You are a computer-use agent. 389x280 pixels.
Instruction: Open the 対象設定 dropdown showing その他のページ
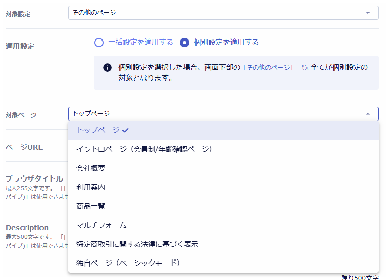click(215, 13)
